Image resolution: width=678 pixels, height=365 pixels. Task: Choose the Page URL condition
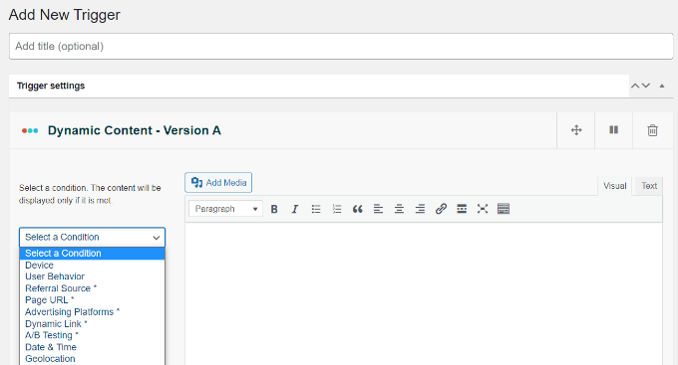(92, 299)
